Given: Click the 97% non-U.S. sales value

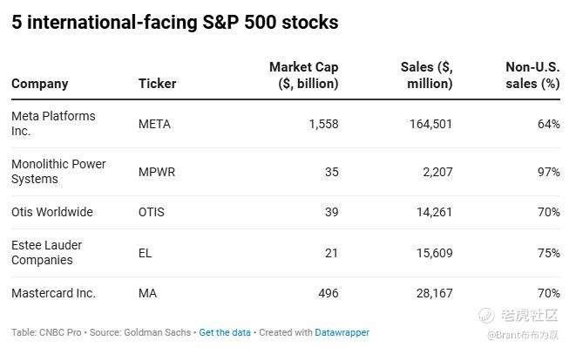Looking at the screenshot, I should pos(549,172).
